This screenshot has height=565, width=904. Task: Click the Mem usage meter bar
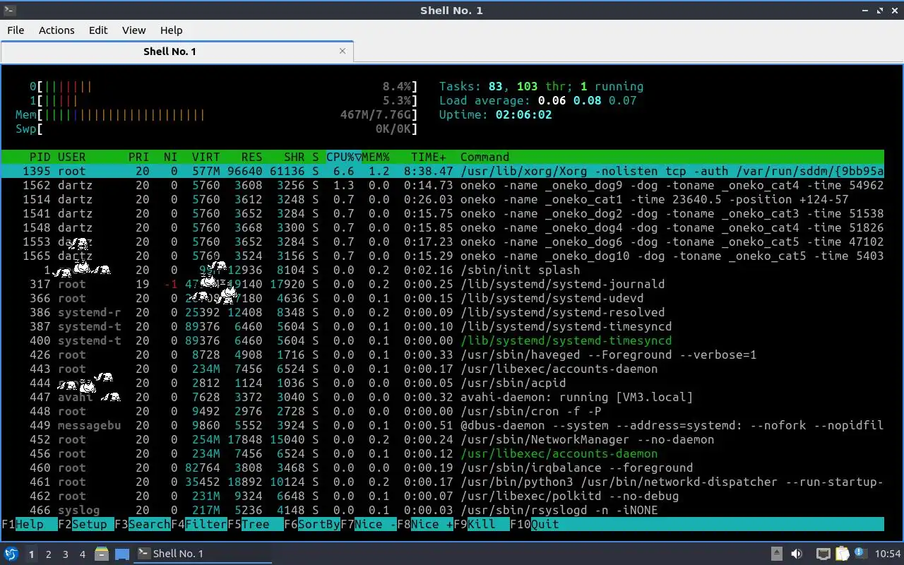coord(217,114)
